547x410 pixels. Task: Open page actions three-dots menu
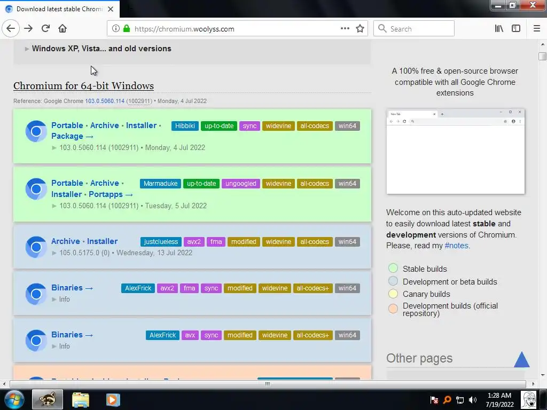345,29
